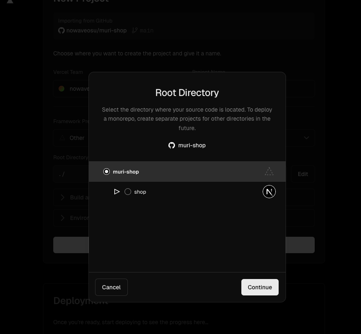Expand the shop folder disclosure triangle

[x=117, y=192]
